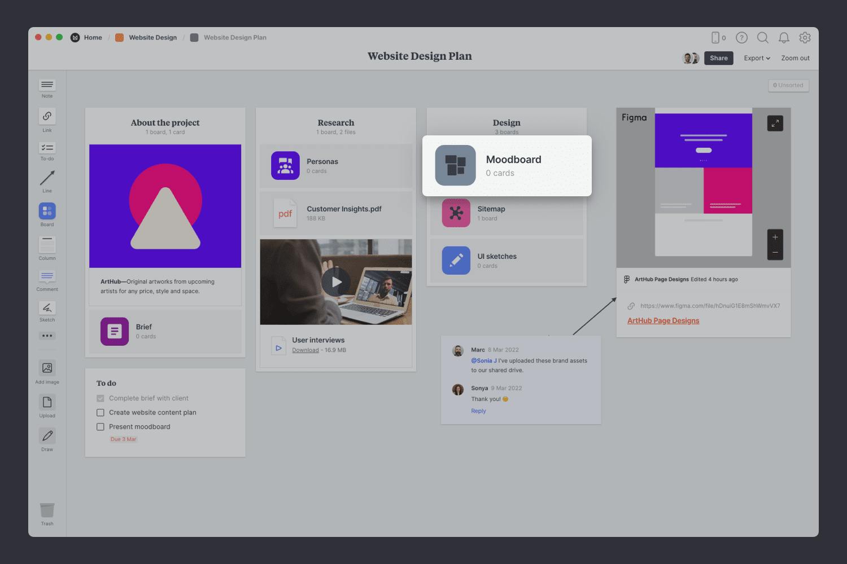The height and width of the screenshot is (564, 847).
Task: Expand the Figma preview to fullscreen
Action: point(775,124)
